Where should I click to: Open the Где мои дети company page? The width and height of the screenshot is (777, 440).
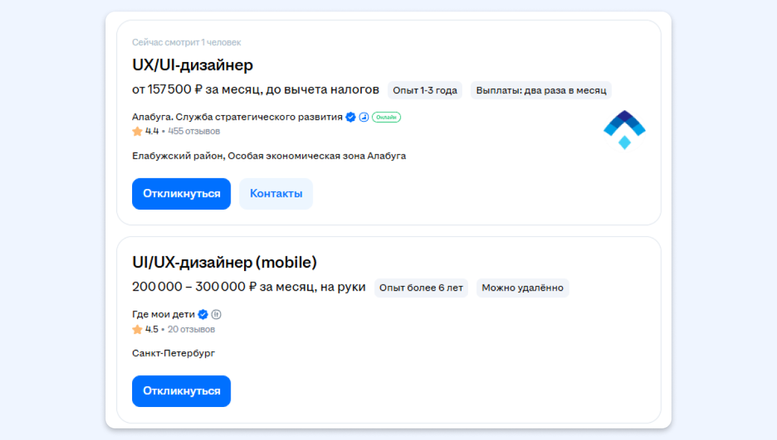163,314
